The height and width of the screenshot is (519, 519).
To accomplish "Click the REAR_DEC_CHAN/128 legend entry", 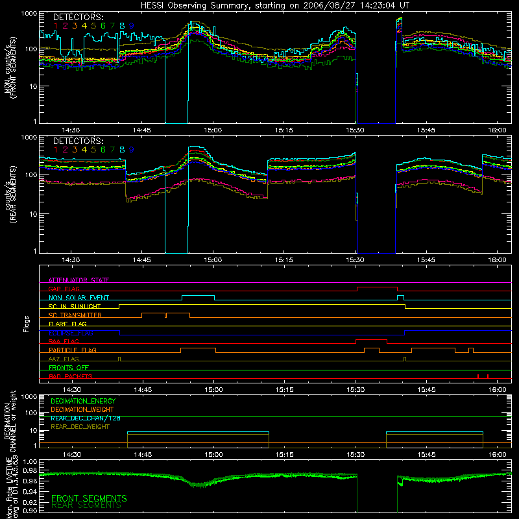I will 86,418.
